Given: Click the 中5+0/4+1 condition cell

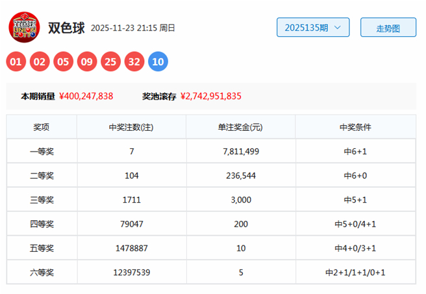Looking at the screenshot, I should 356,224.
